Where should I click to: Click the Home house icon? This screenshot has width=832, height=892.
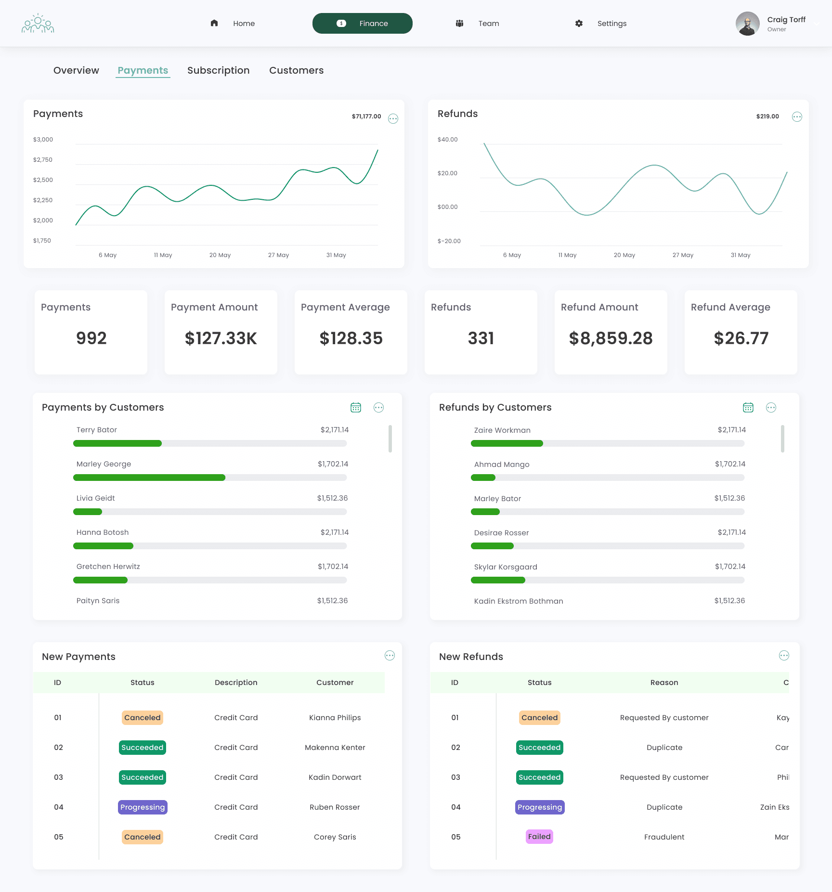click(214, 23)
